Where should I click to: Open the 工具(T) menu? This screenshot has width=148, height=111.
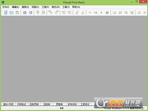click(66, 7)
